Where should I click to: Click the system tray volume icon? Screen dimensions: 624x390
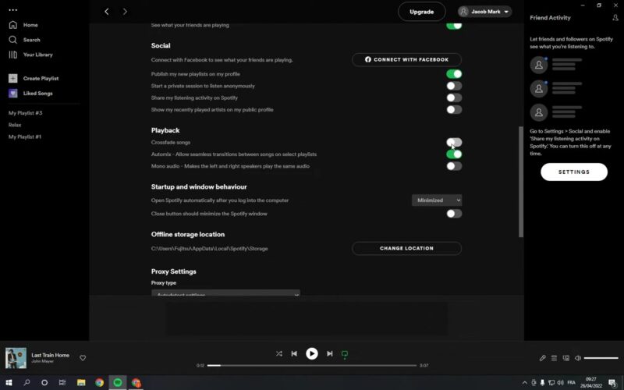[x=560, y=383]
